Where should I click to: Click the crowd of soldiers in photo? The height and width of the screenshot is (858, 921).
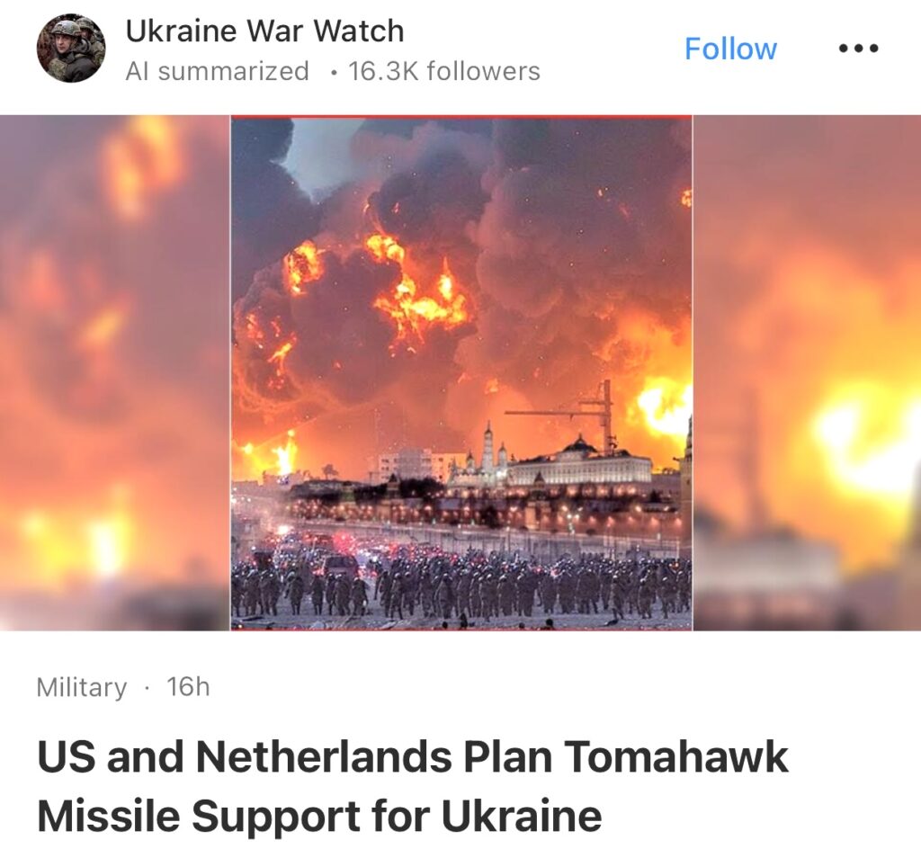pos(461,585)
